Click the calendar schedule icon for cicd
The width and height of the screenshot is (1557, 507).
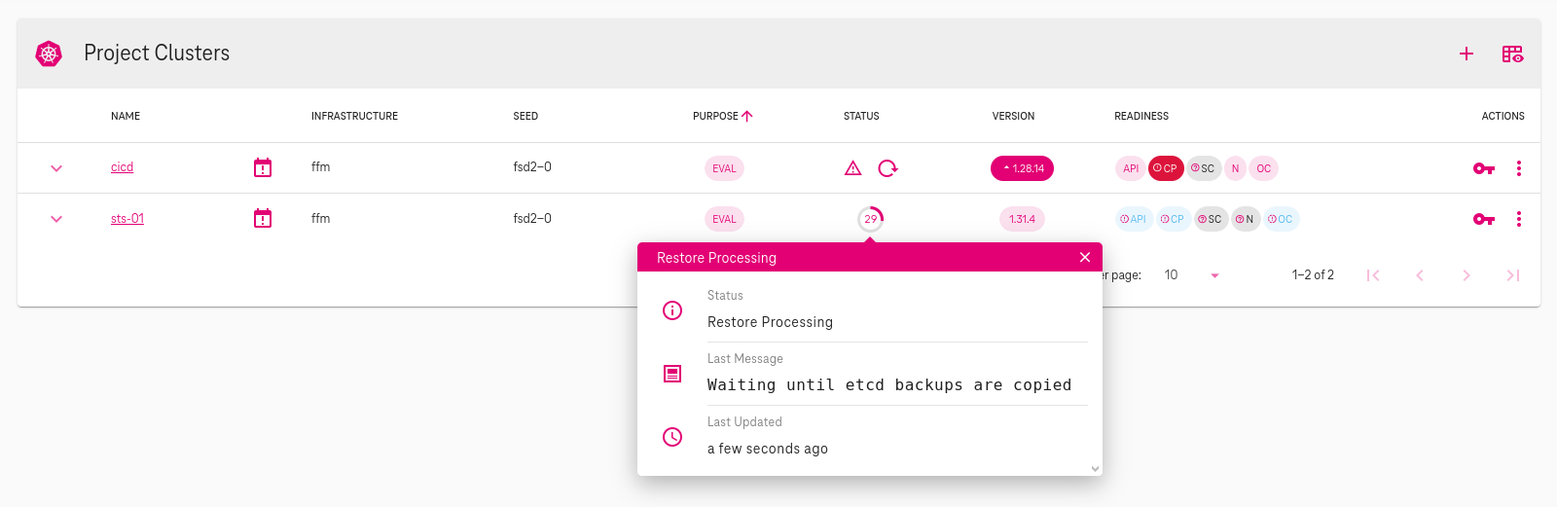tap(263, 167)
